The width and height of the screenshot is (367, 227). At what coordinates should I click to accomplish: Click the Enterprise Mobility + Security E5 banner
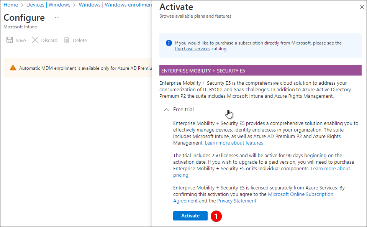click(260, 71)
